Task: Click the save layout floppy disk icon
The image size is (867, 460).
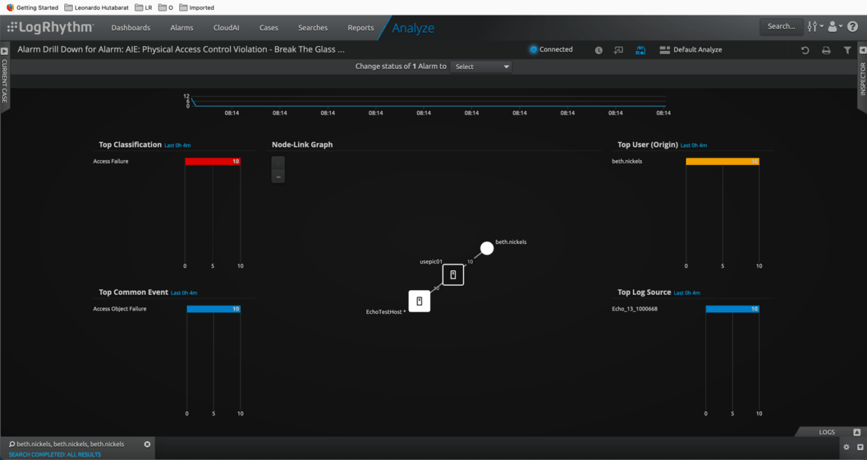Action: (640, 50)
